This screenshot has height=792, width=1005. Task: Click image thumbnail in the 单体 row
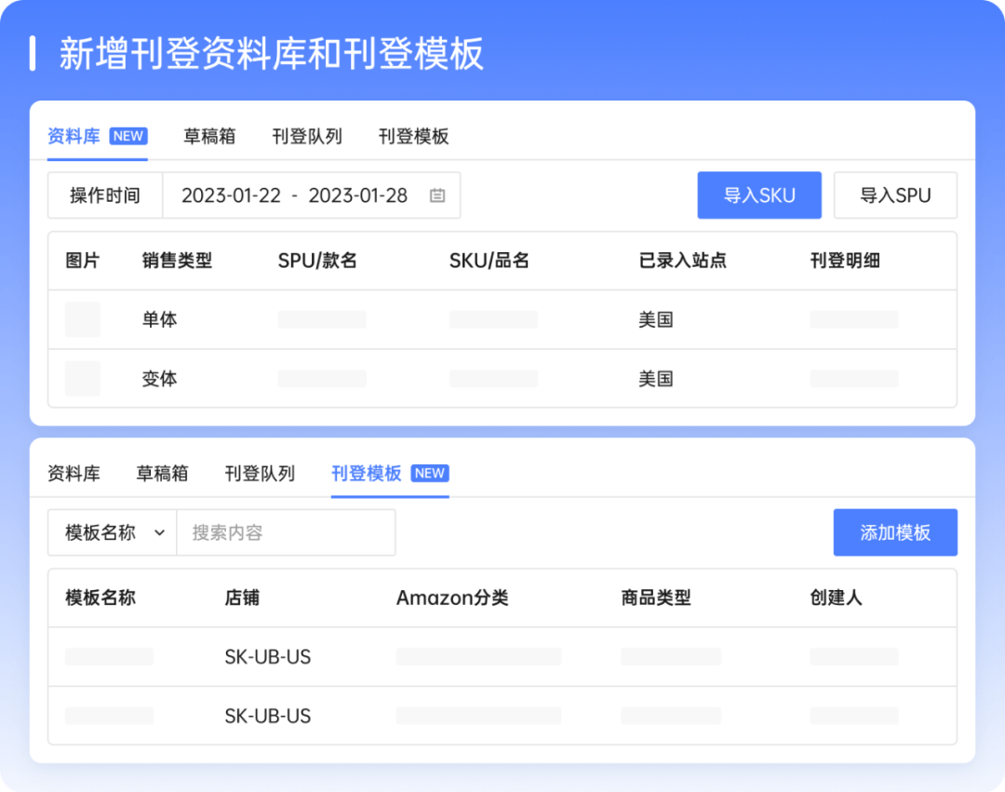click(x=83, y=319)
